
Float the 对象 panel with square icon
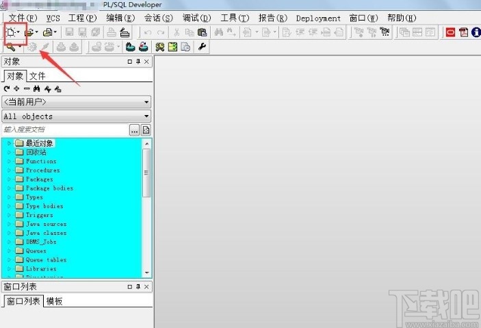130,62
